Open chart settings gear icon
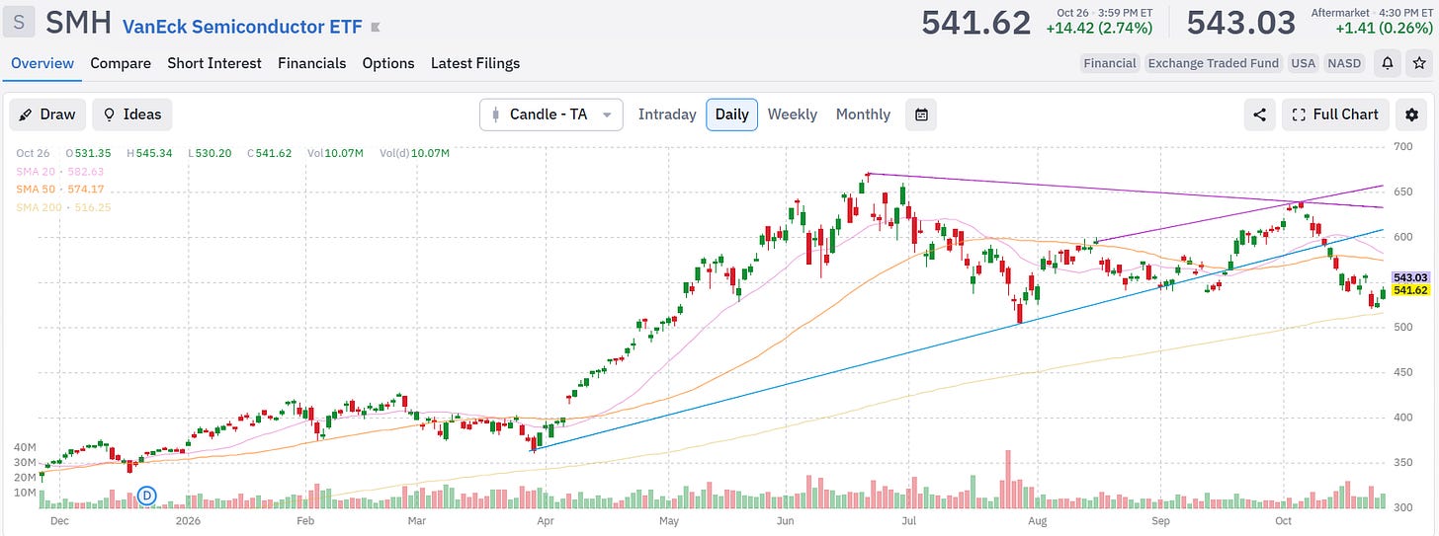This screenshot has height=536, width=1439. [x=1411, y=115]
